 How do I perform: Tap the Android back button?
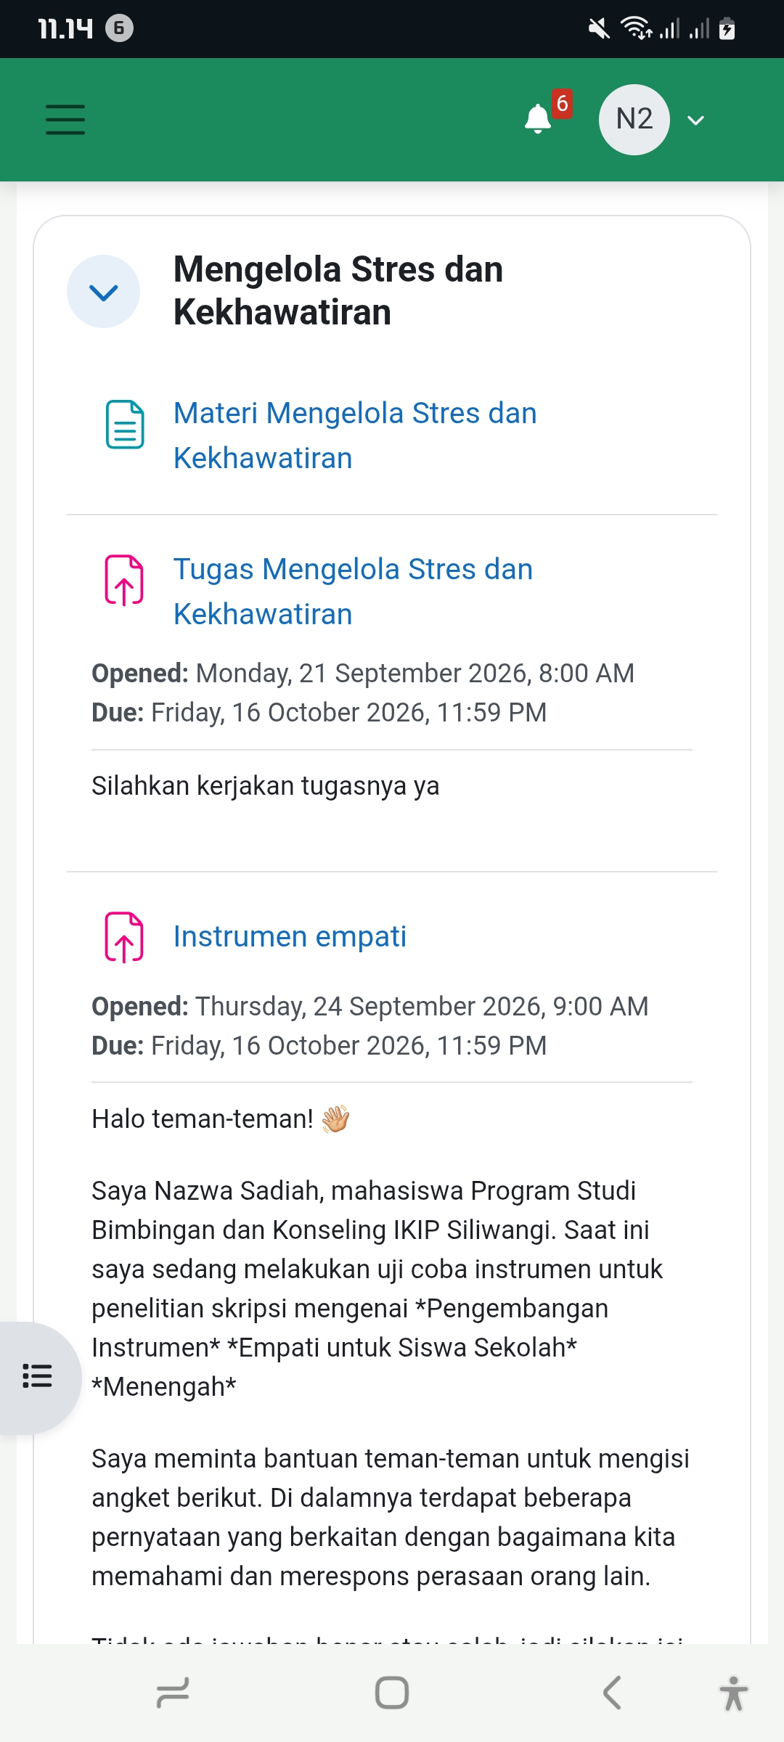(612, 1693)
